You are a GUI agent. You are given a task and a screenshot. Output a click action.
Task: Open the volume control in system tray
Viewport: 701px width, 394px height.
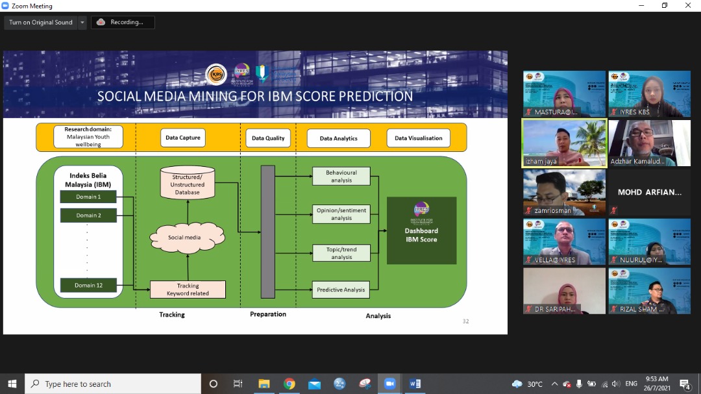(x=616, y=384)
